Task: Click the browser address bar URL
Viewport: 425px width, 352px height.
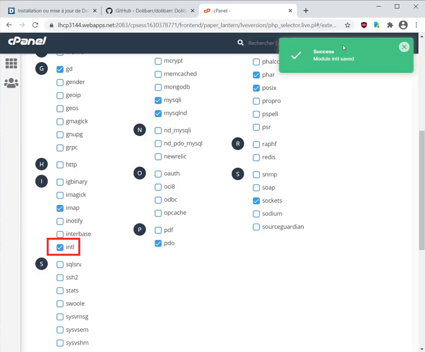Action: tap(196, 25)
